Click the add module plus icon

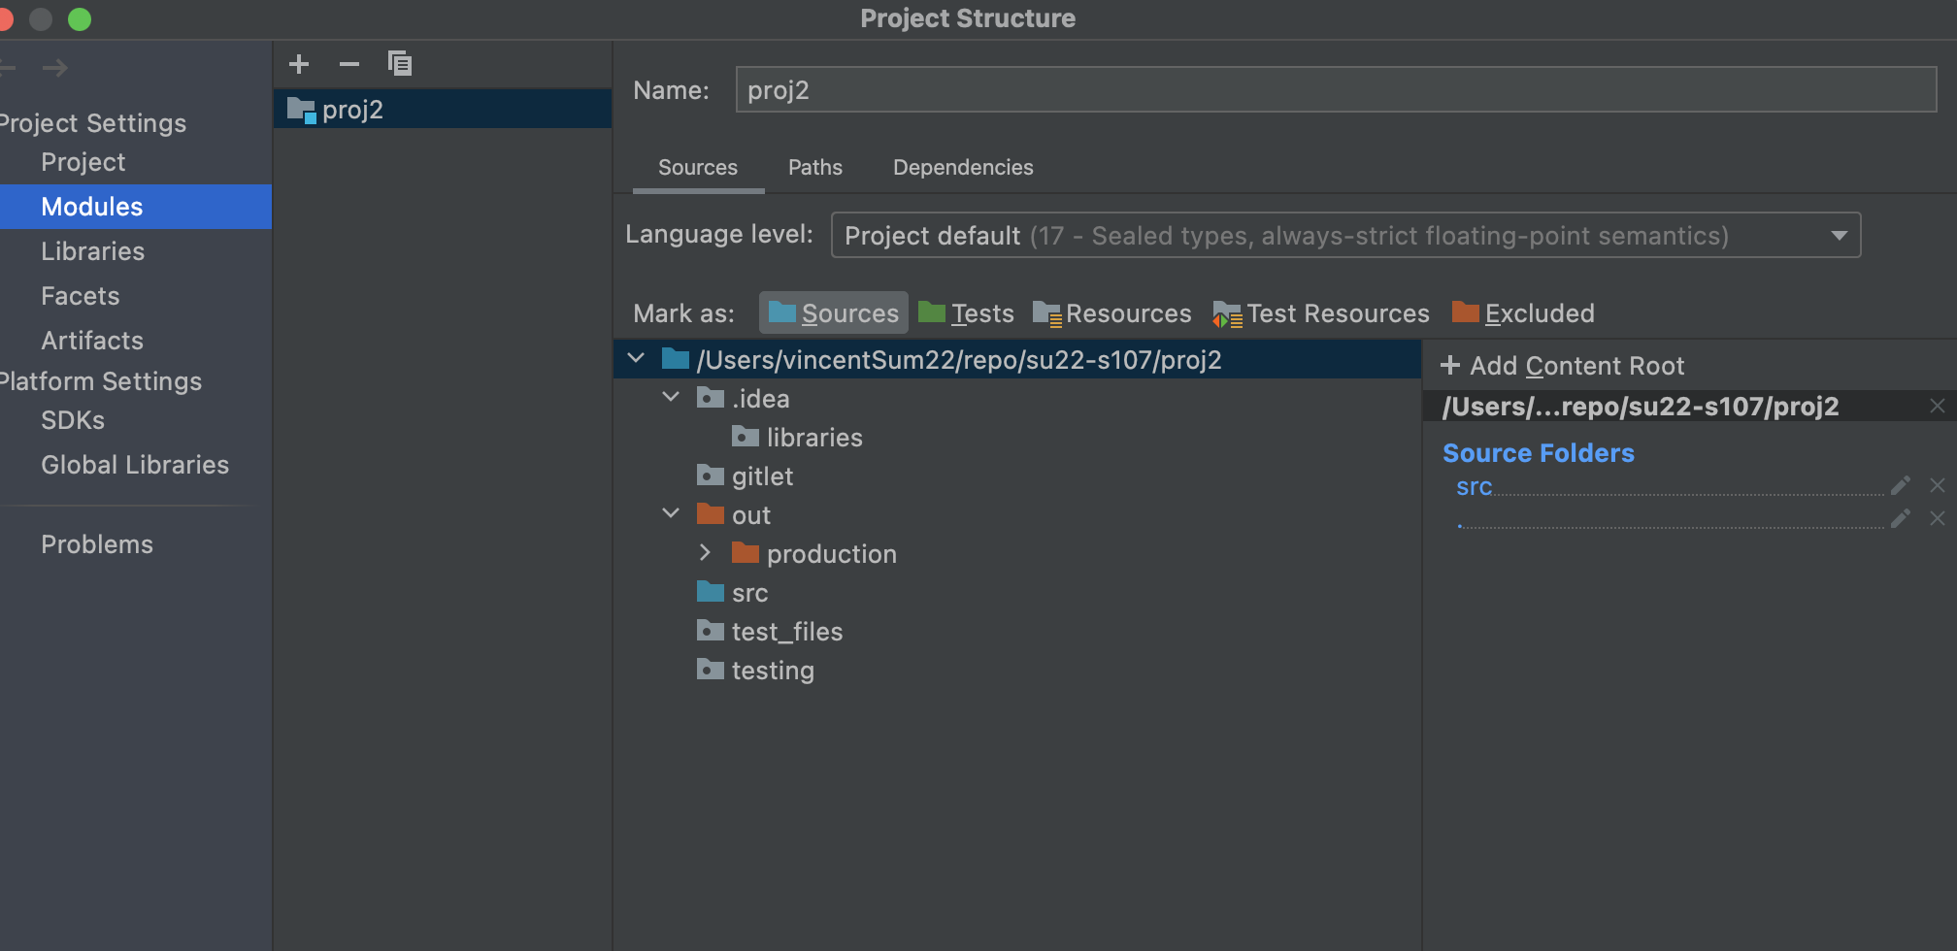pyautogui.click(x=299, y=64)
